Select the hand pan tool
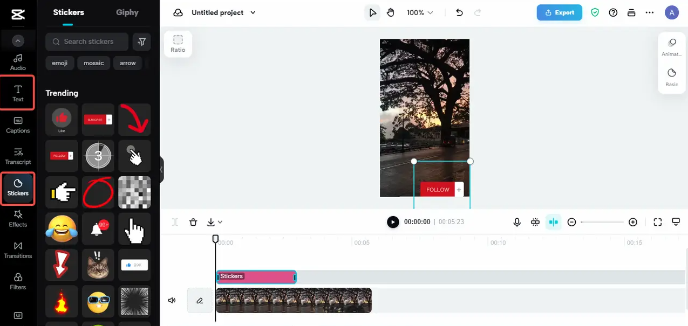The image size is (688, 326). click(x=391, y=12)
